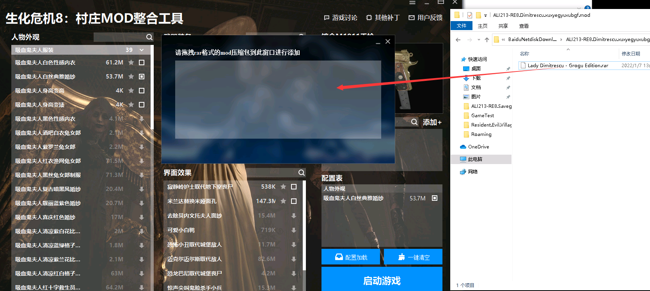Open 下载 folder in Explorer sidebar
The image size is (650, 291).
476,78
